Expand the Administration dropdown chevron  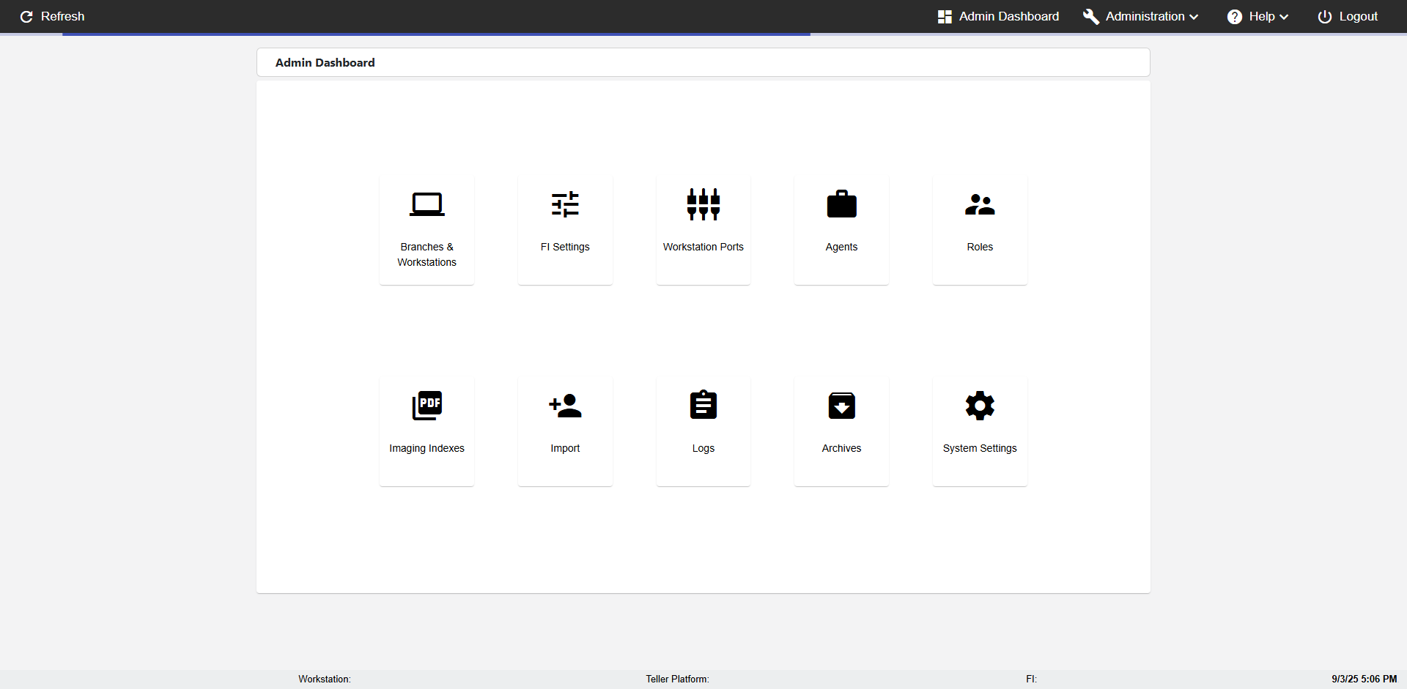(x=1194, y=17)
